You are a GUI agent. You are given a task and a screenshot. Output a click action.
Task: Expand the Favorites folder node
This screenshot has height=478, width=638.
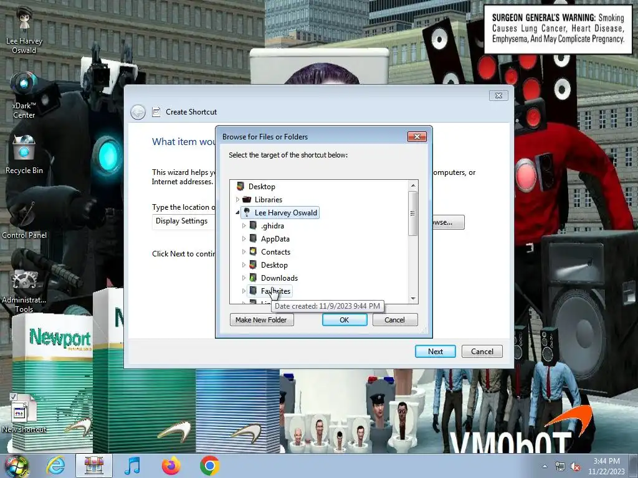pyautogui.click(x=244, y=291)
